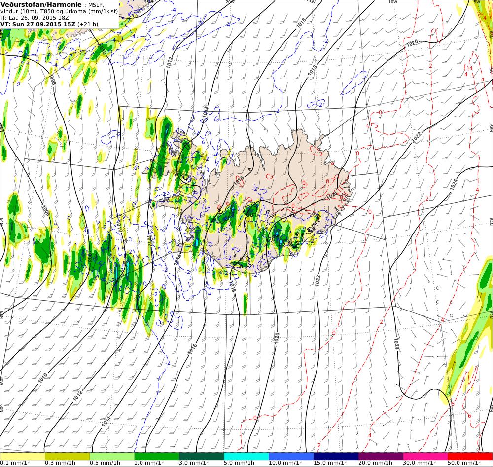Click the navy 15.0 mm/1h legend swatch
This screenshot has width=493, height=467.
[336, 456]
